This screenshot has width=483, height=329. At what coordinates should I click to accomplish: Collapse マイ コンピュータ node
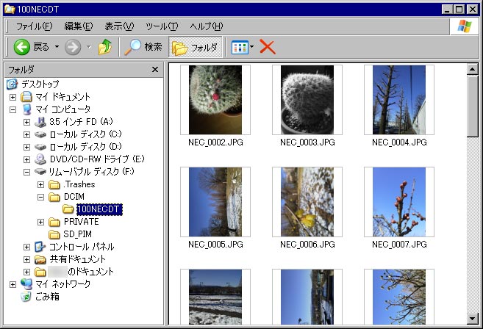coord(12,109)
